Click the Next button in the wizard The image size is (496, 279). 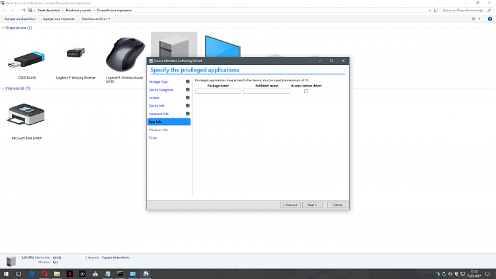(313, 205)
